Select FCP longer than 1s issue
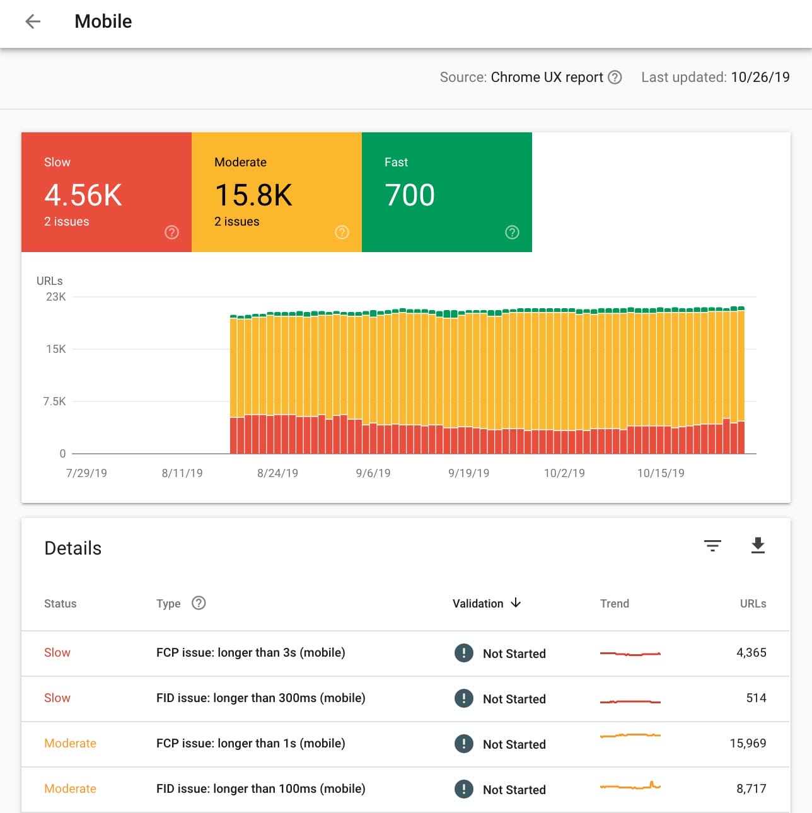The height and width of the screenshot is (813, 812). pyautogui.click(x=250, y=744)
